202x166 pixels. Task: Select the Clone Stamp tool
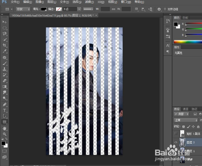click(4, 69)
